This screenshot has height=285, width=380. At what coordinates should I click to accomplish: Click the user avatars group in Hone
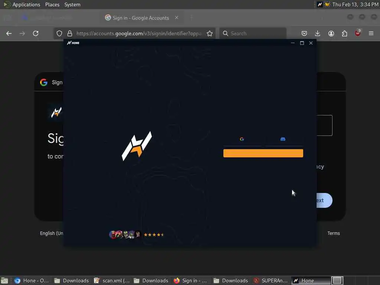tap(125, 235)
